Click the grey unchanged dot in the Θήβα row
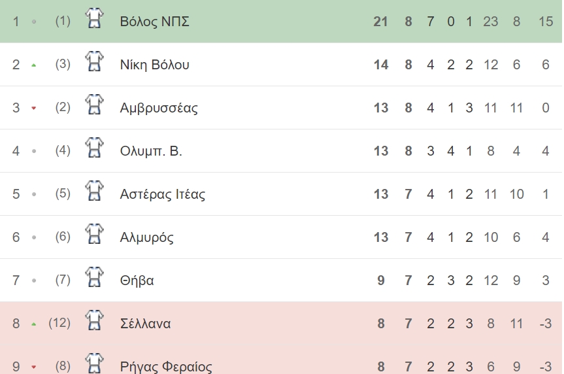 [x=34, y=280]
